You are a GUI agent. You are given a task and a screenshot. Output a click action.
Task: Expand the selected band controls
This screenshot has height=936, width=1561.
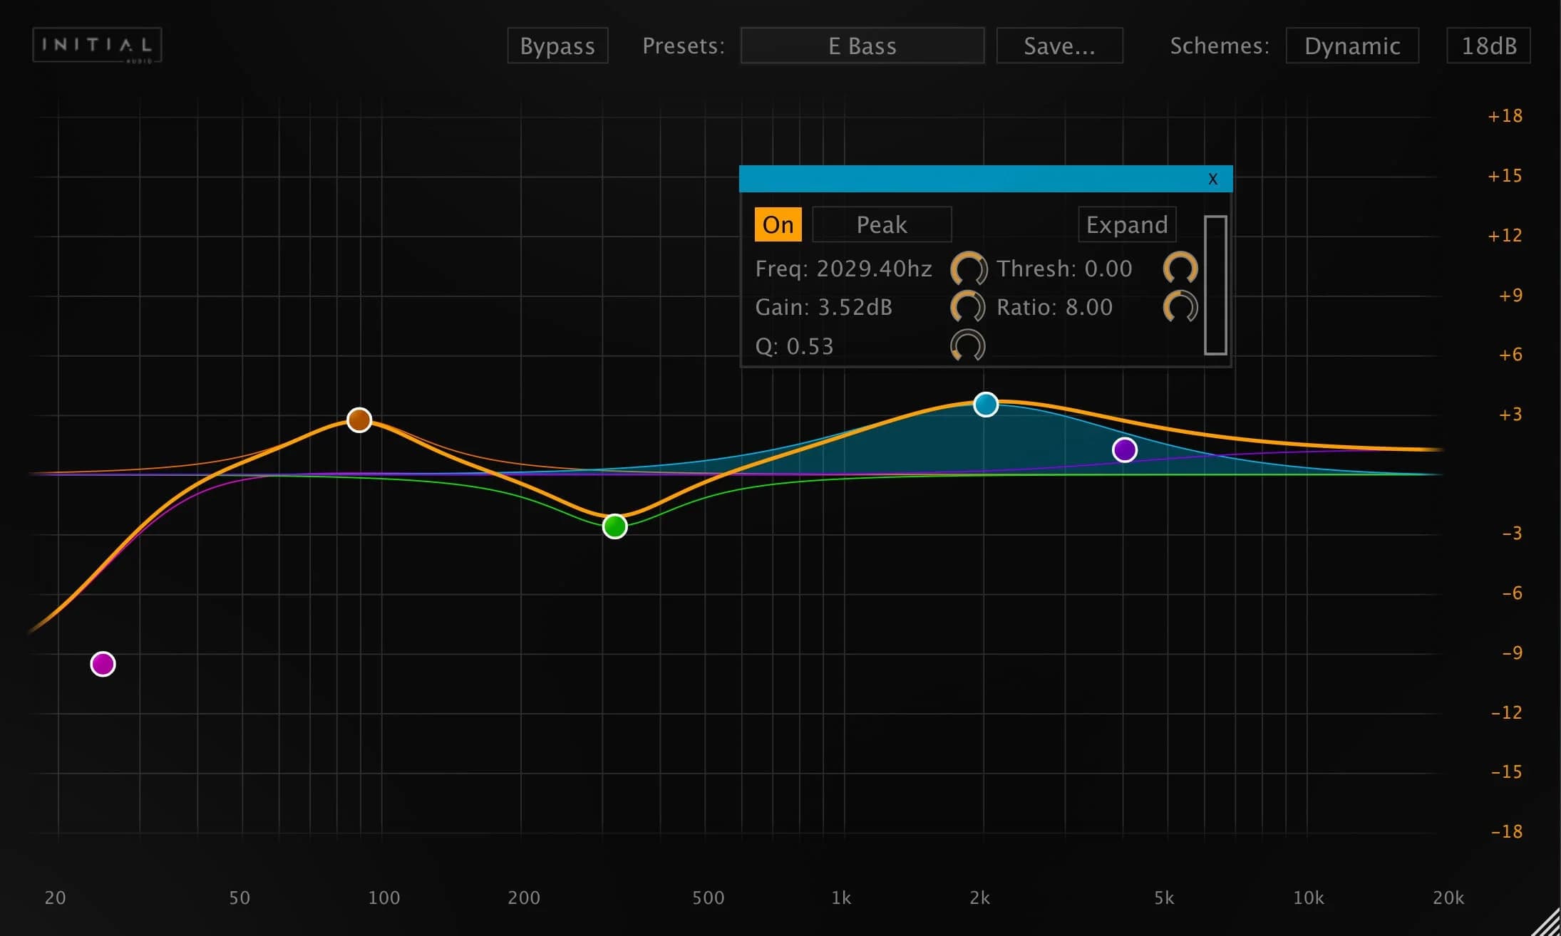coord(1126,224)
